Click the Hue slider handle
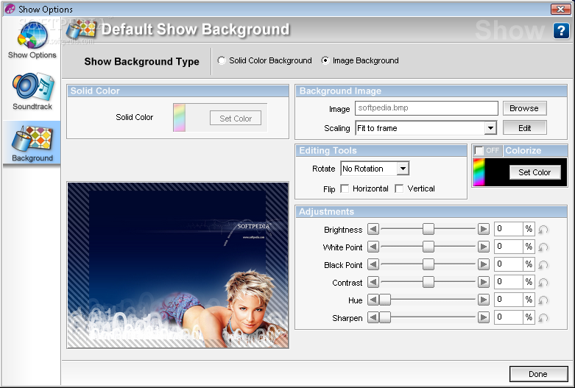Screen dimensions: 575x388 tap(384, 300)
